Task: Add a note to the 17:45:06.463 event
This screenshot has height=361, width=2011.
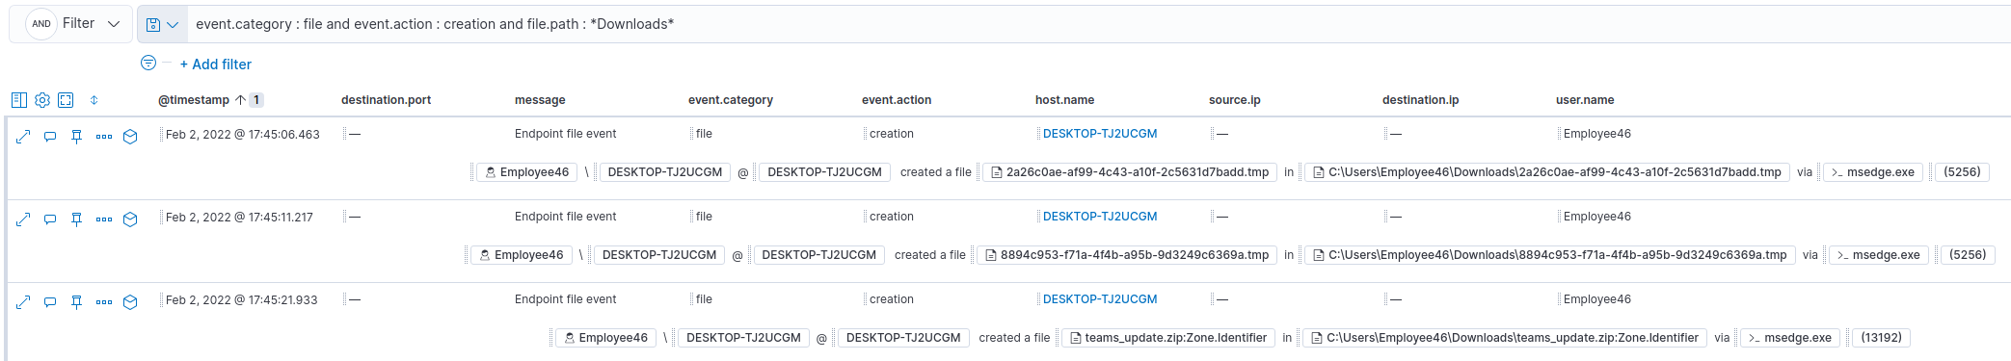Action: (x=50, y=137)
